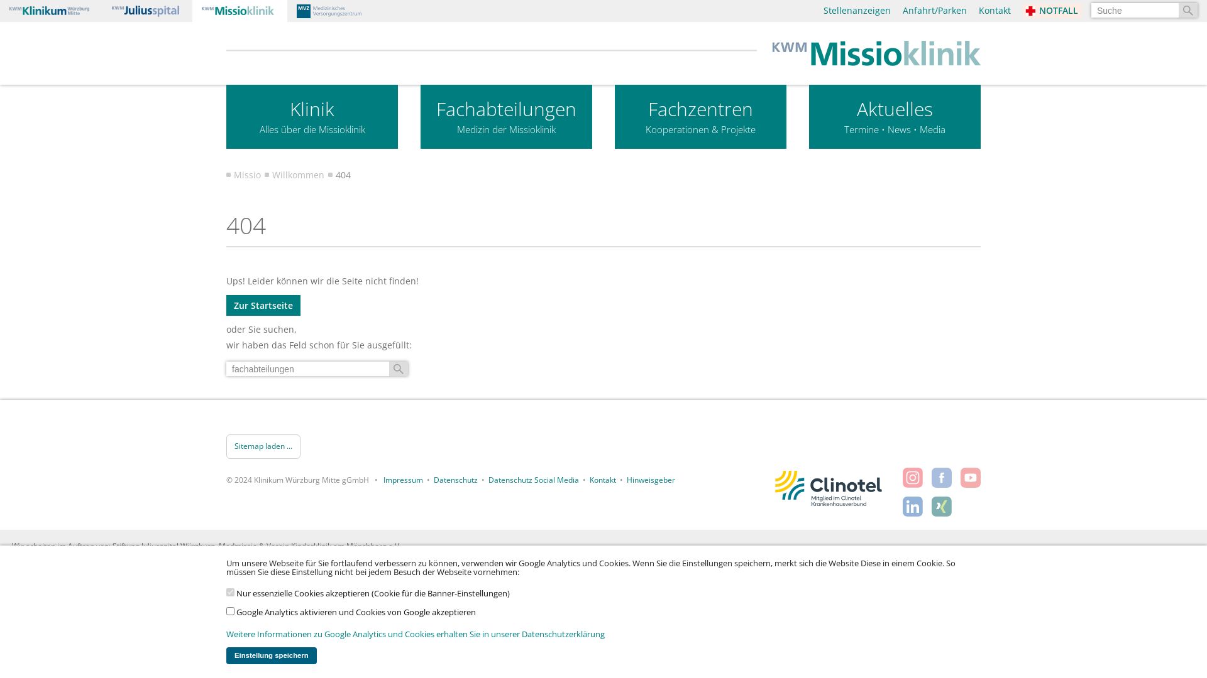
Task: Switch to KWM Juliusspital tab
Action: 145,11
